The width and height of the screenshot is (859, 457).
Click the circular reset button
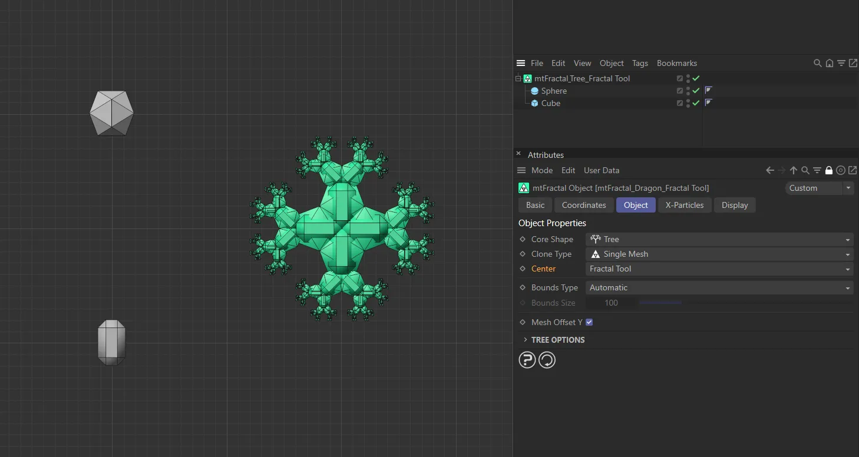tap(547, 360)
